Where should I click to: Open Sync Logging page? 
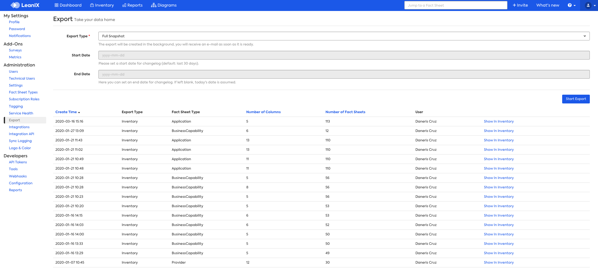click(20, 141)
